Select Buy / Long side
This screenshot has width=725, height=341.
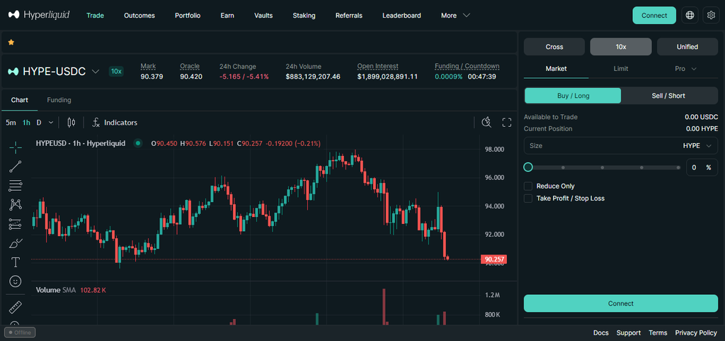pyautogui.click(x=573, y=95)
